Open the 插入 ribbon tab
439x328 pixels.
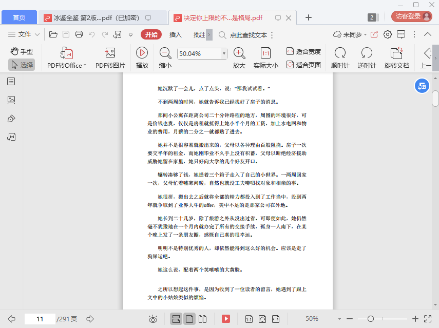[176, 35]
